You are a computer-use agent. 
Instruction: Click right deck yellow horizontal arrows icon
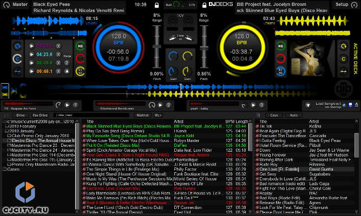(343, 71)
